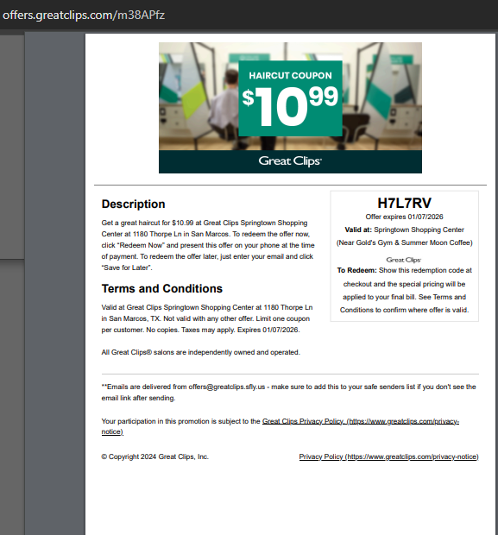Click the small Great Clips logo in the code box
Screen dimensions: 498x535
click(403, 260)
